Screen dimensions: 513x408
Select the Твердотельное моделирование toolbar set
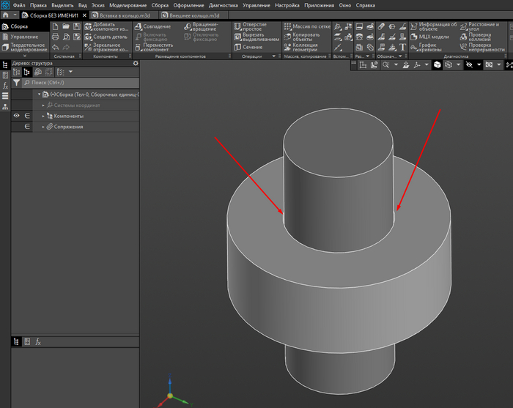(x=24, y=48)
